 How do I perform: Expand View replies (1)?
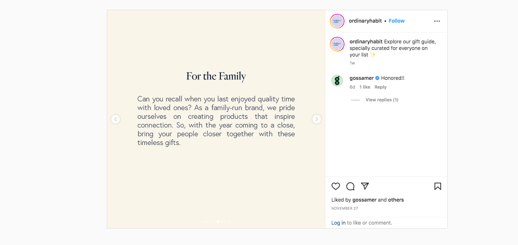[x=382, y=100]
